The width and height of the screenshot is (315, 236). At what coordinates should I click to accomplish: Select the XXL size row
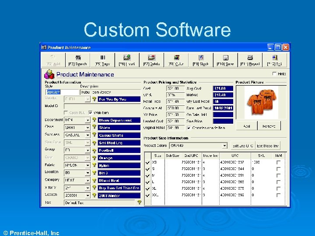pyautogui.click(x=215, y=195)
